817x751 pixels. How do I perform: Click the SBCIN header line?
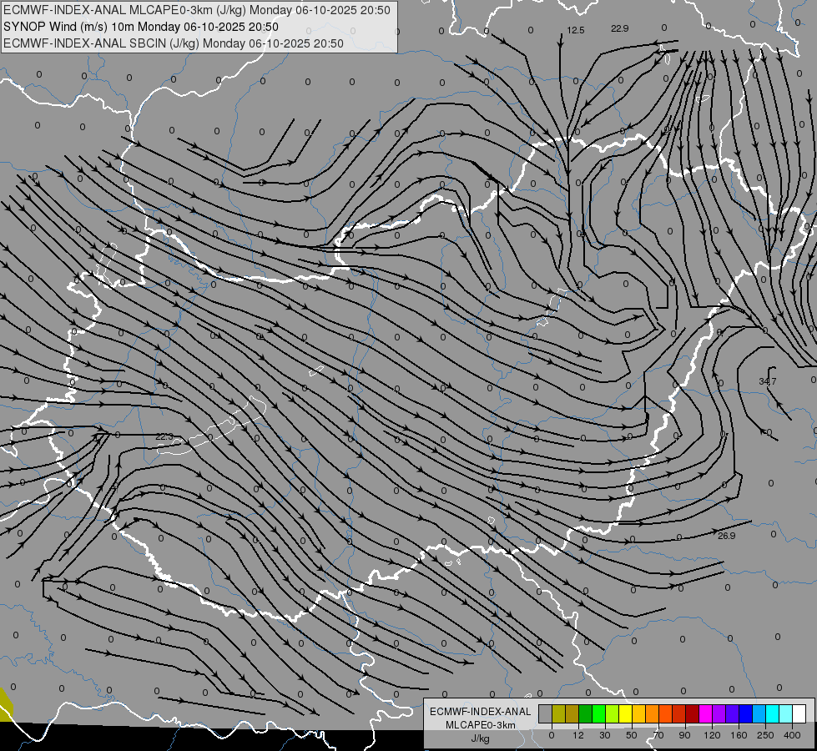click(x=174, y=43)
